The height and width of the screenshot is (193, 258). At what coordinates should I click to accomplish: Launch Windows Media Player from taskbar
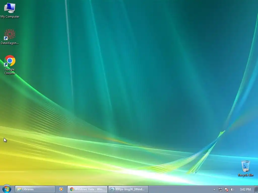(x=61, y=189)
